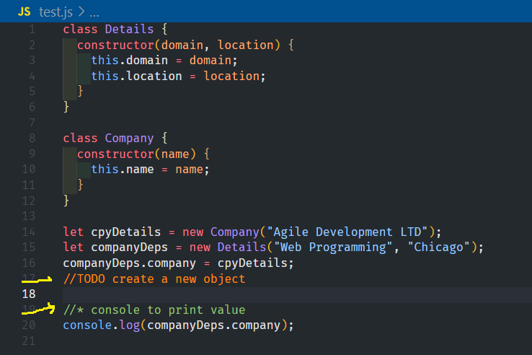Click line number 1 in the gutter
Screen dimensions: 532x355
pyautogui.click(x=31, y=30)
